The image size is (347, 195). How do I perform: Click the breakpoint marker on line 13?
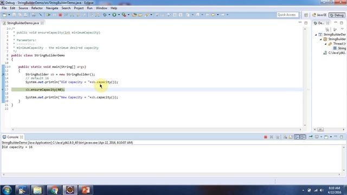click(3, 75)
